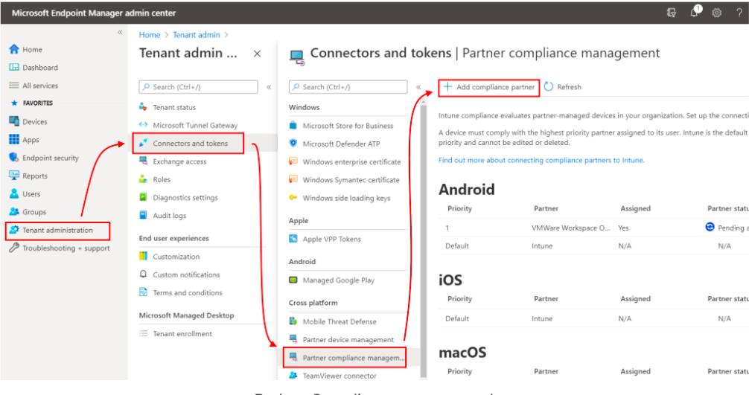Click the Audit logs icon
Screen dimensions: 749x395
click(x=143, y=215)
